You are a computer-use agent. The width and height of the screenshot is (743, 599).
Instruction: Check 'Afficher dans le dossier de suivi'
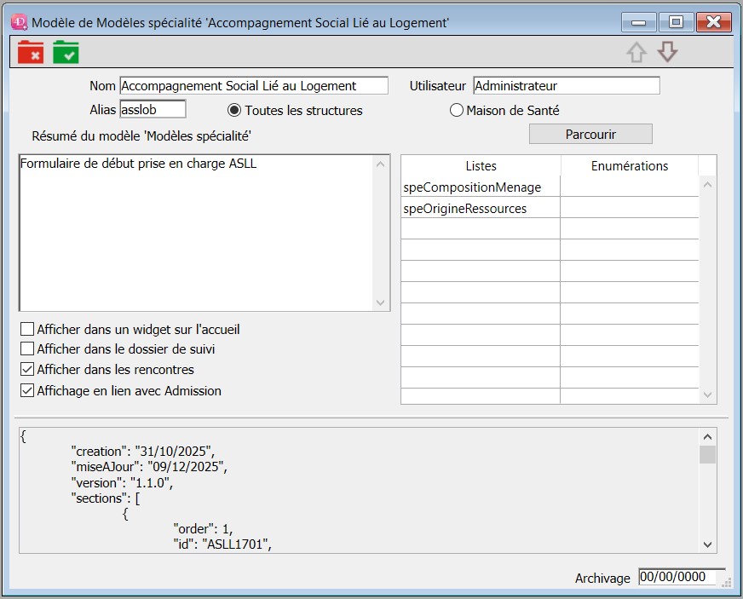point(28,349)
